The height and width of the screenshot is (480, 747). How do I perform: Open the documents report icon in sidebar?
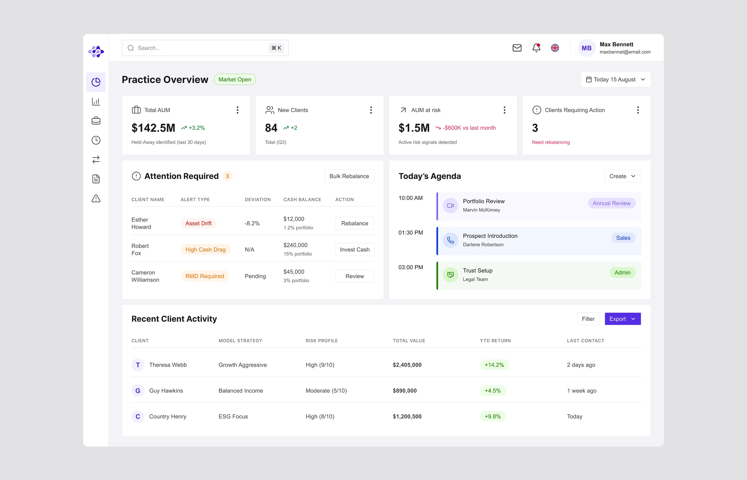(x=96, y=179)
